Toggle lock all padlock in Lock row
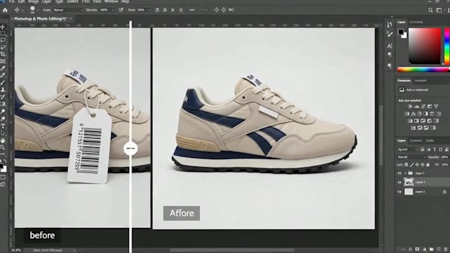The image size is (450, 253). [428, 164]
